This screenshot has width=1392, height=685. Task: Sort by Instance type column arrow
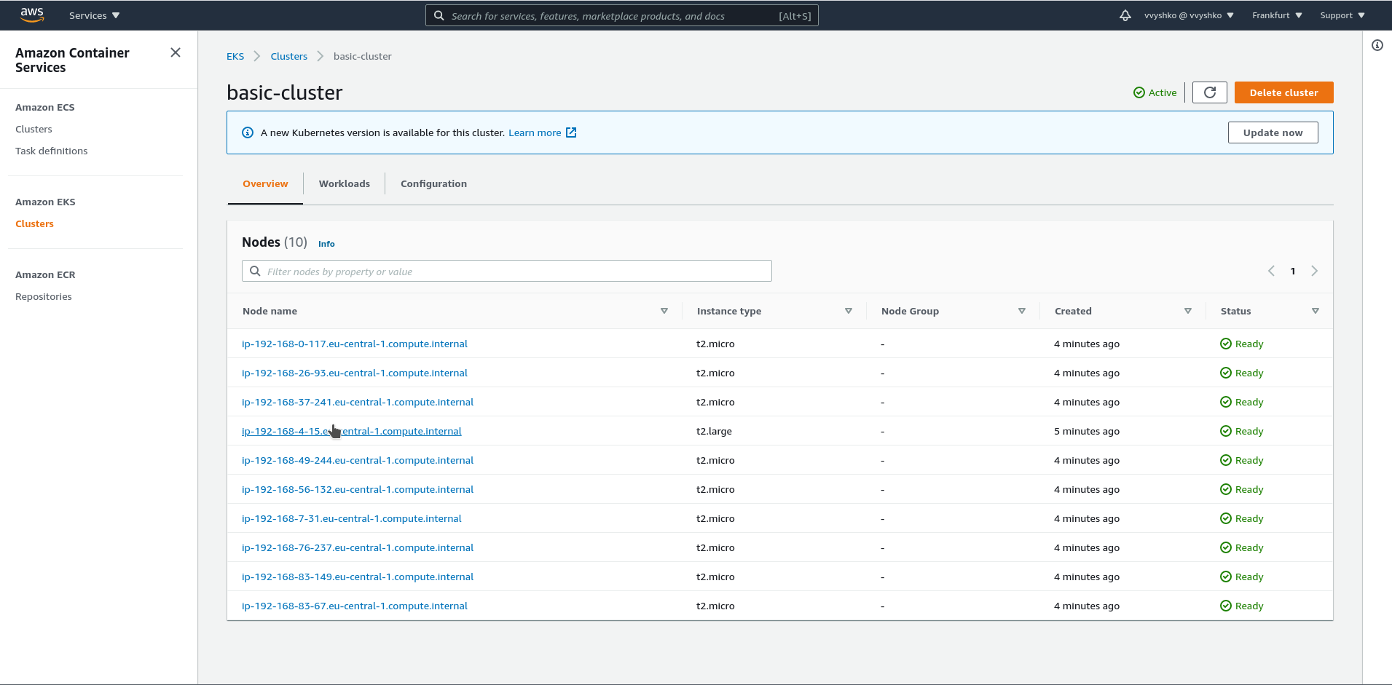[x=849, y=311]
